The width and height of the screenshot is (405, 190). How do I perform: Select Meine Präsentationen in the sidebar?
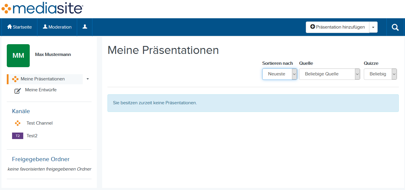pos(43,79)
